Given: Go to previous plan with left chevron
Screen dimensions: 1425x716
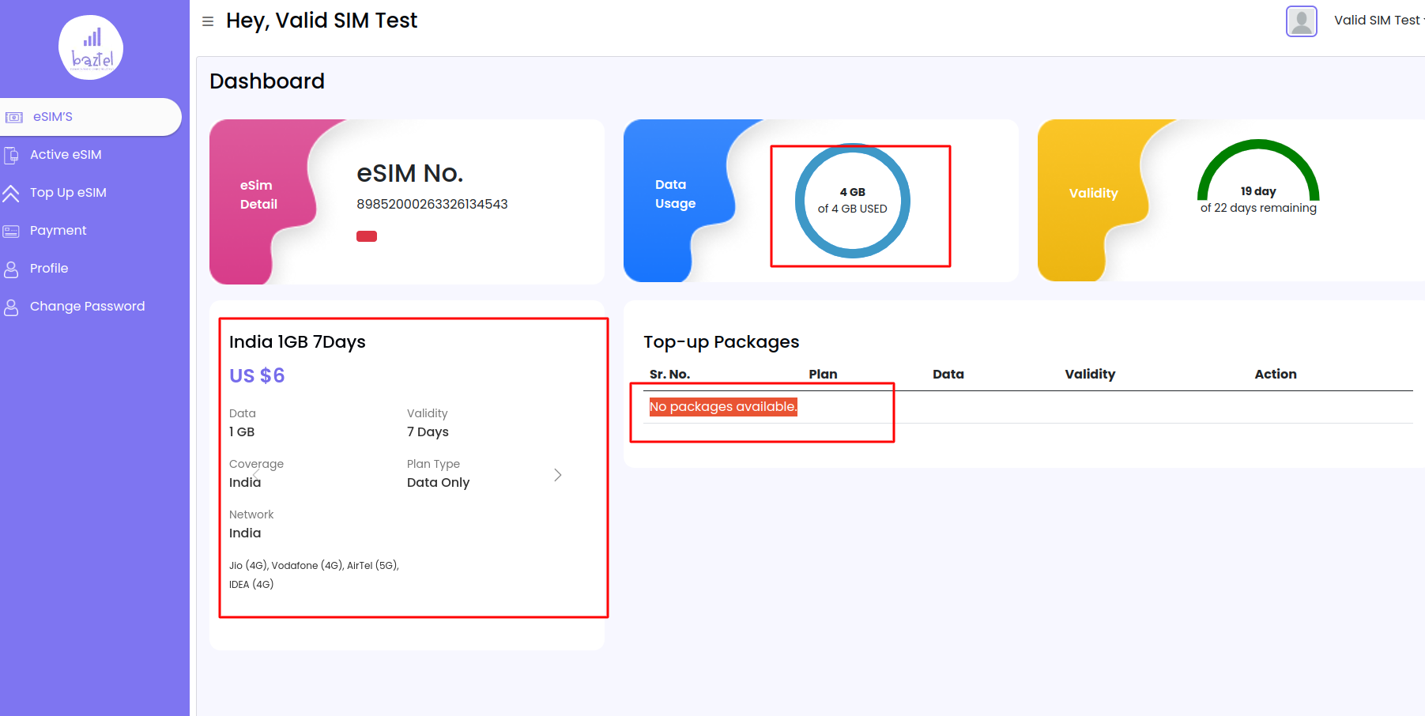Looking at the screenshot, I should tap(255, 473).
